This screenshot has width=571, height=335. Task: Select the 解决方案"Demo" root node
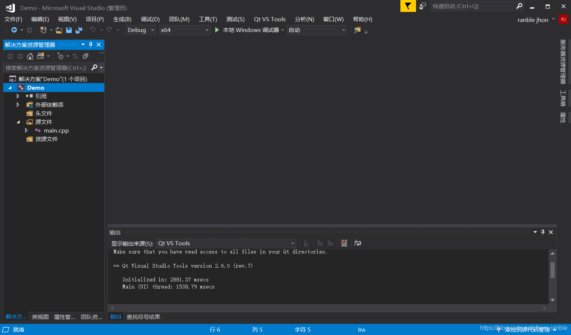click(54, 79)
